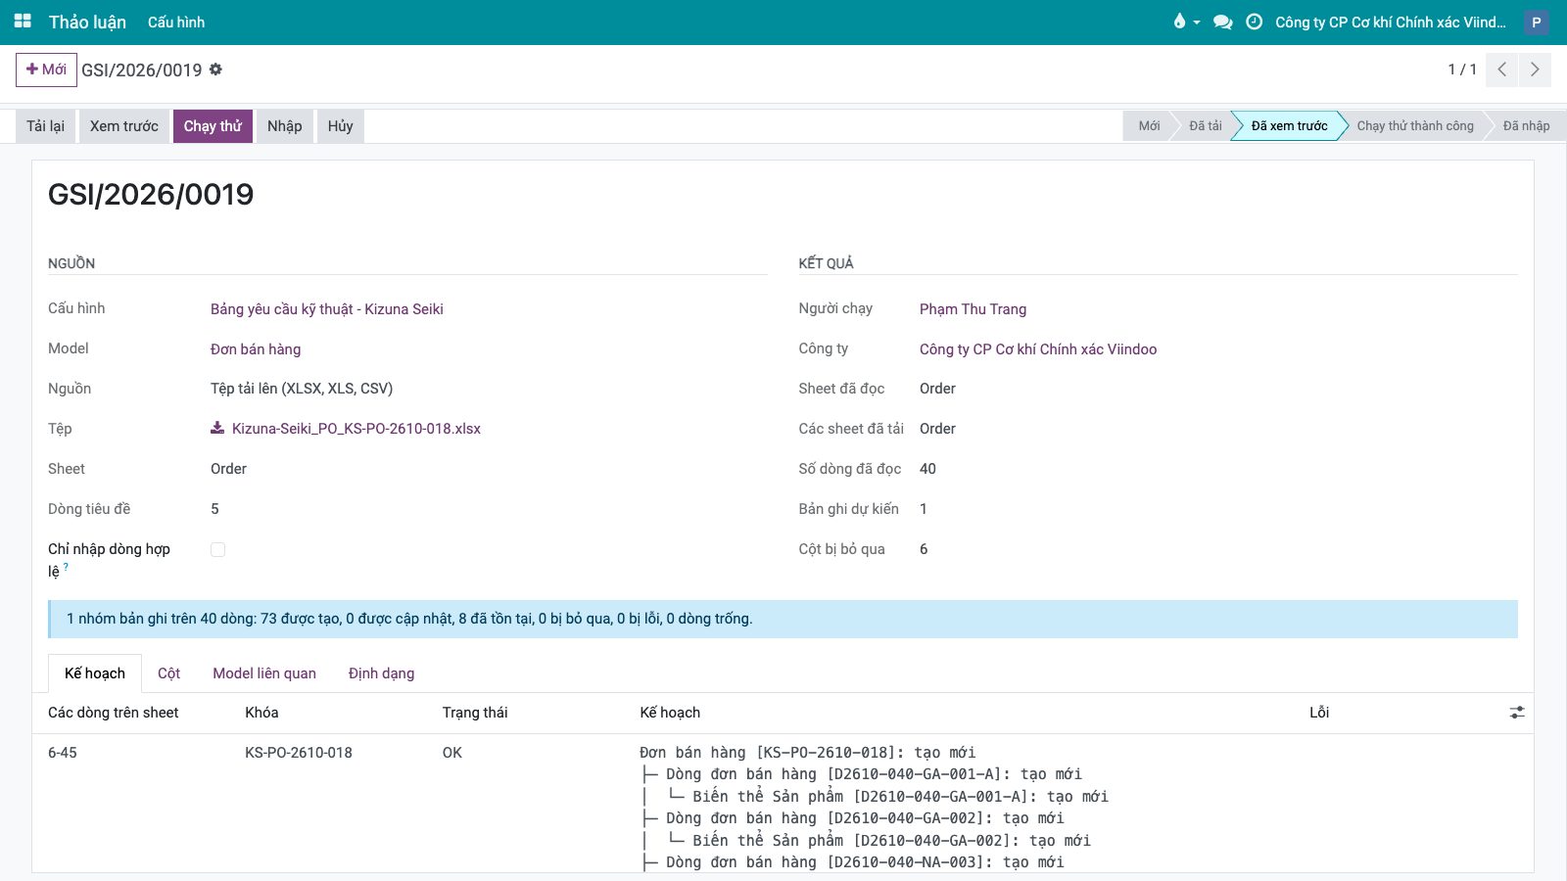
Task: Click the Trạng thái column header
Action: pyautogui.click(x=475, y=713)
